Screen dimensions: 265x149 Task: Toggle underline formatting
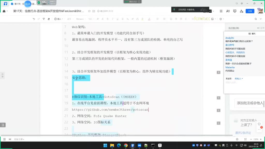coord(117,19)
